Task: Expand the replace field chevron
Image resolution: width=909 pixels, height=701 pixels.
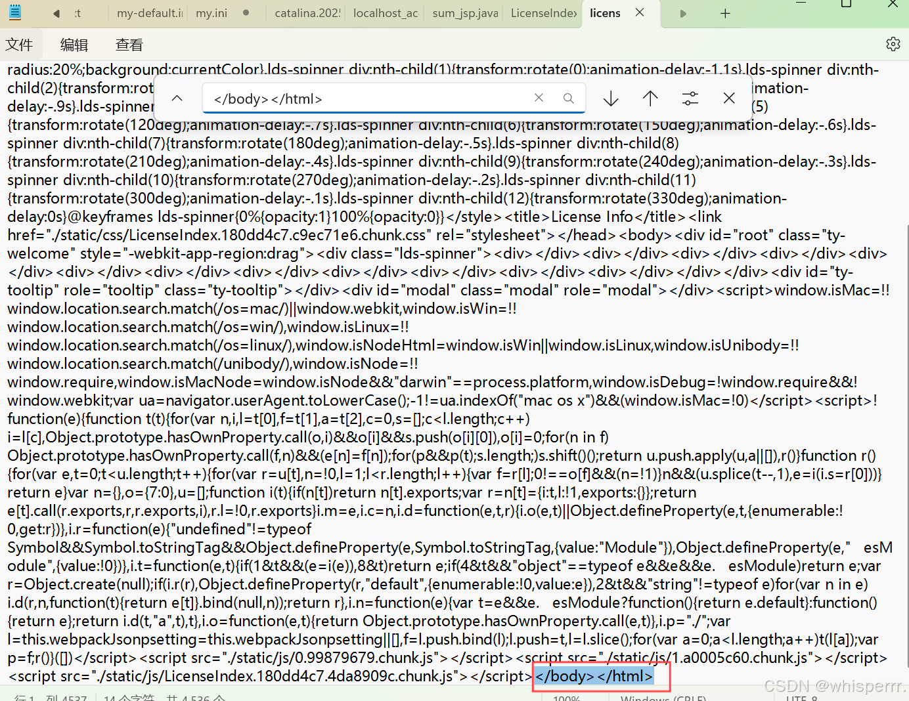Action: coord(177,98)
